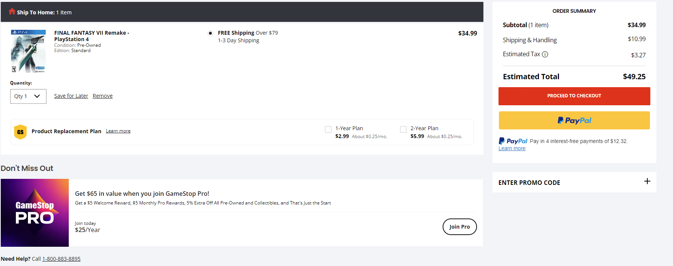Click the 2-Year Plan $5.99 price
Screen dimensions: 673x266
click(417, 136)
